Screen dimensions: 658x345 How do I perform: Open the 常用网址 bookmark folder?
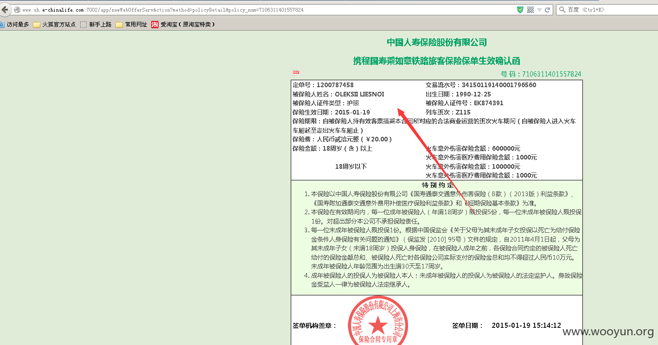(131, 25)
